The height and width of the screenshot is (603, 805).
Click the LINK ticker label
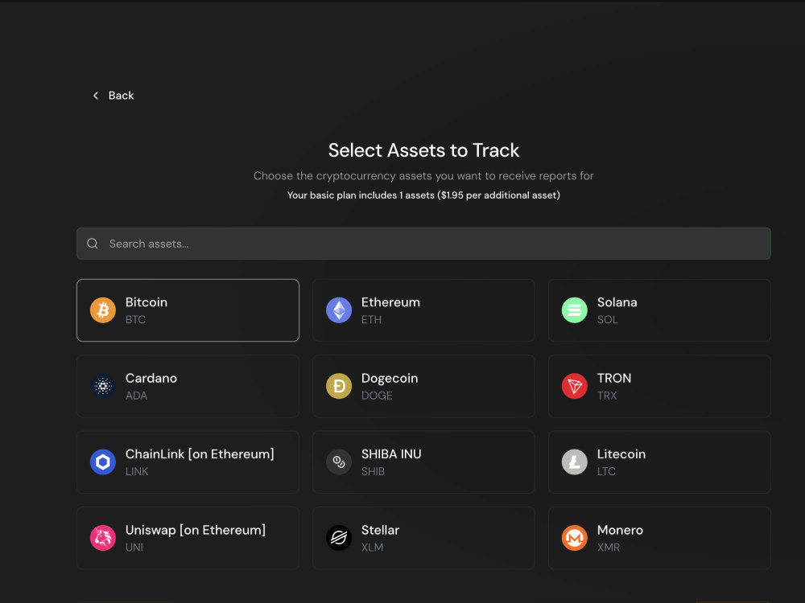pyautogui.click(x=137, y=471)
